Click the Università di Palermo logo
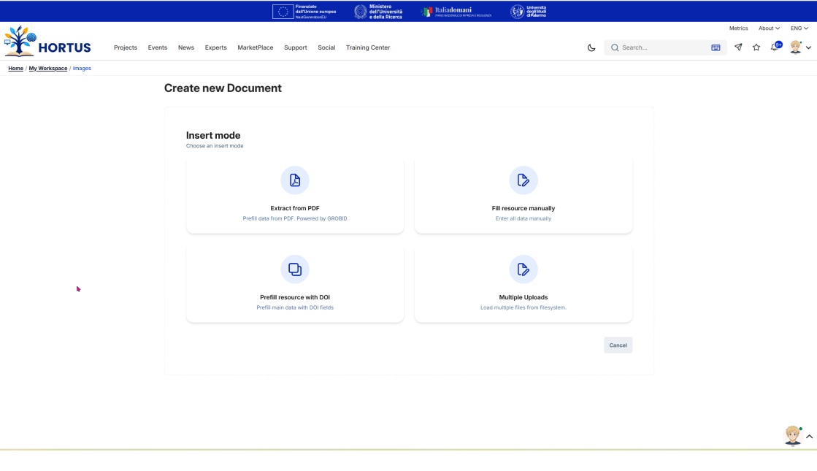This screenshot has height=471, width=817. tap(529, 12)
